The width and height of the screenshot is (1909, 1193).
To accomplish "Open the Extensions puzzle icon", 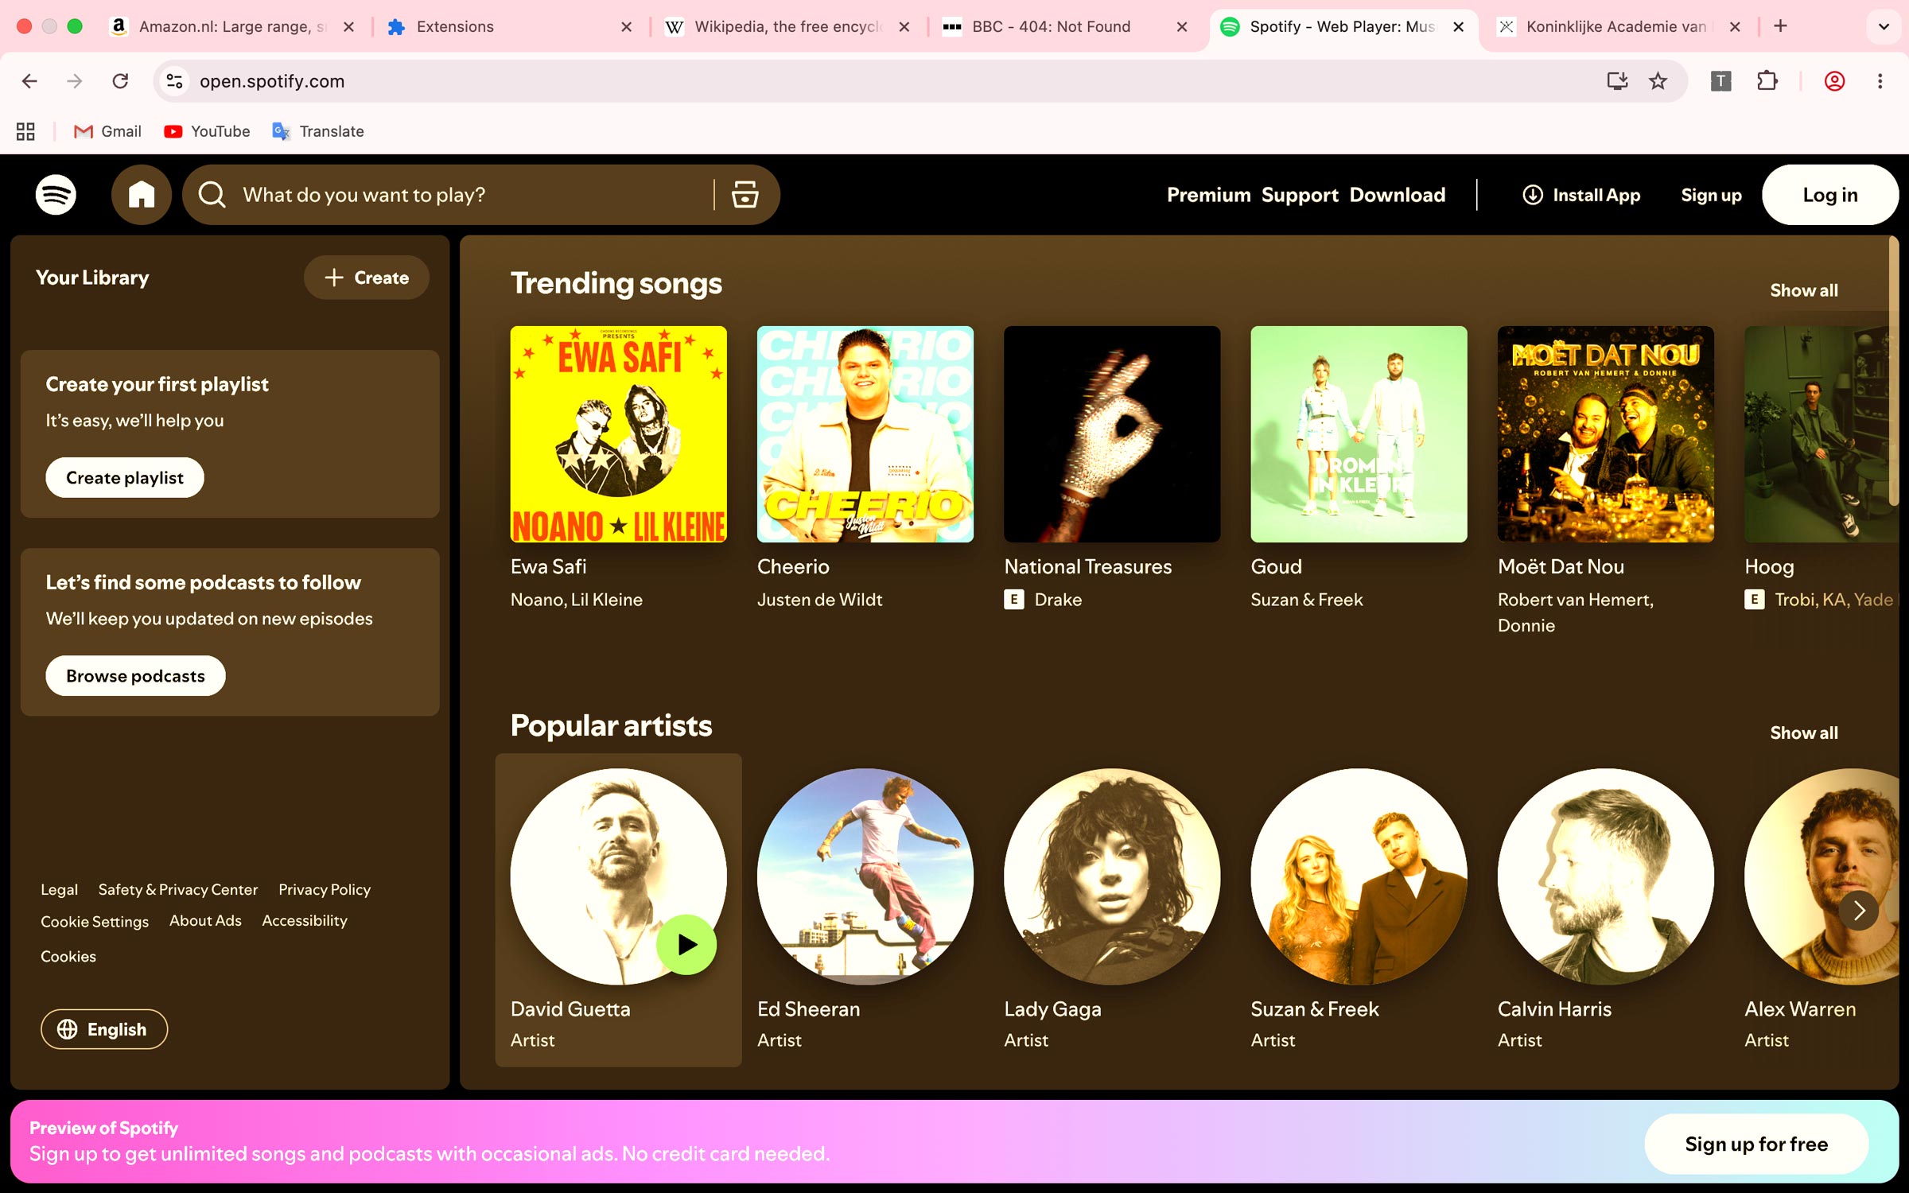I will [x=1767, y=81].
